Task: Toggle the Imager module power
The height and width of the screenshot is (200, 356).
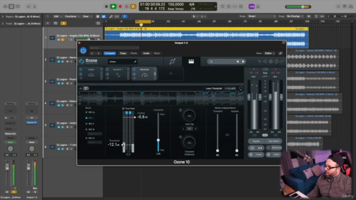Action: click(x=81, y=69)
